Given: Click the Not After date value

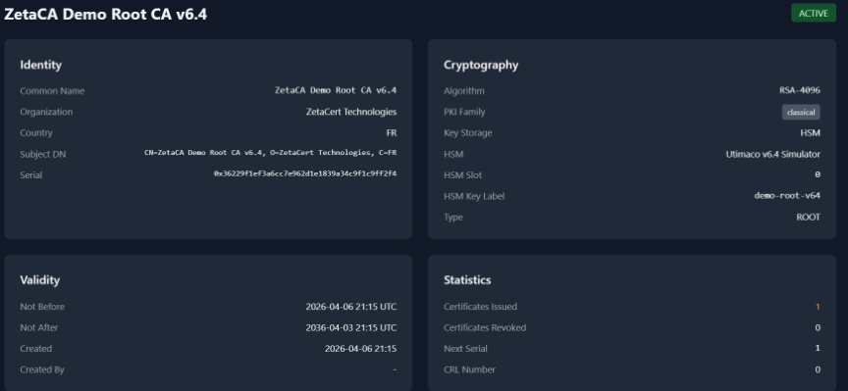Looking at the screenshot, I should [x=351, y=328].
